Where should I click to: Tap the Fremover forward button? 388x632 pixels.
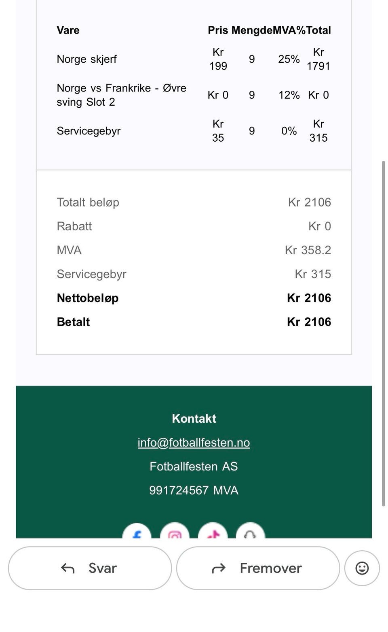click(258, 568)
